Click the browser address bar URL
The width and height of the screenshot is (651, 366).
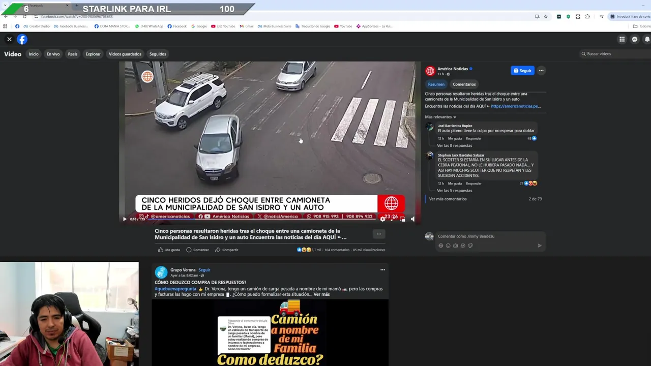click(77, 17)
